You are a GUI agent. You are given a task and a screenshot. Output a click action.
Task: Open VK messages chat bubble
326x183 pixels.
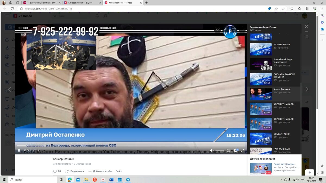point(309,173)
